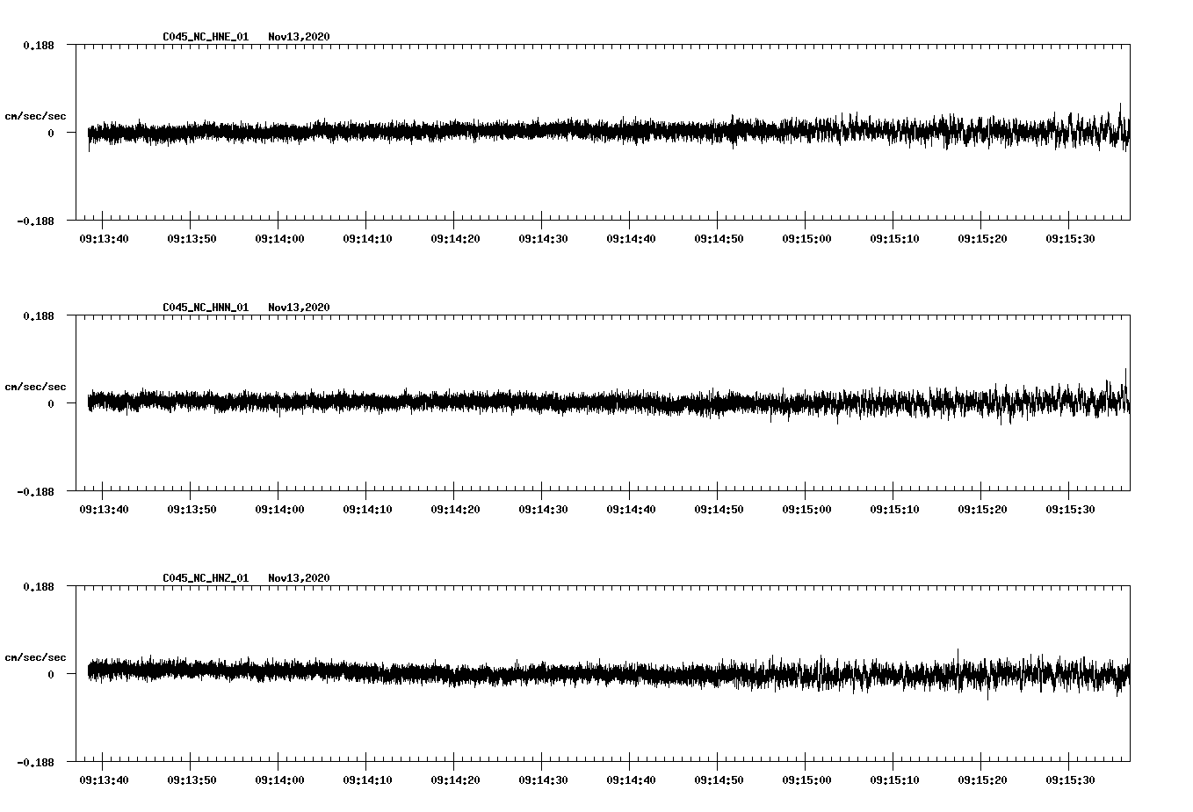
Task: Select the C045_NC_HNZ_01 channel title
Action: pyautogui.click(x=204, y=578)
